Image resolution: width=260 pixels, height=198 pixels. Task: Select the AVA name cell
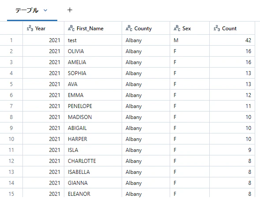pyautogui.click(x=93, y=84)
